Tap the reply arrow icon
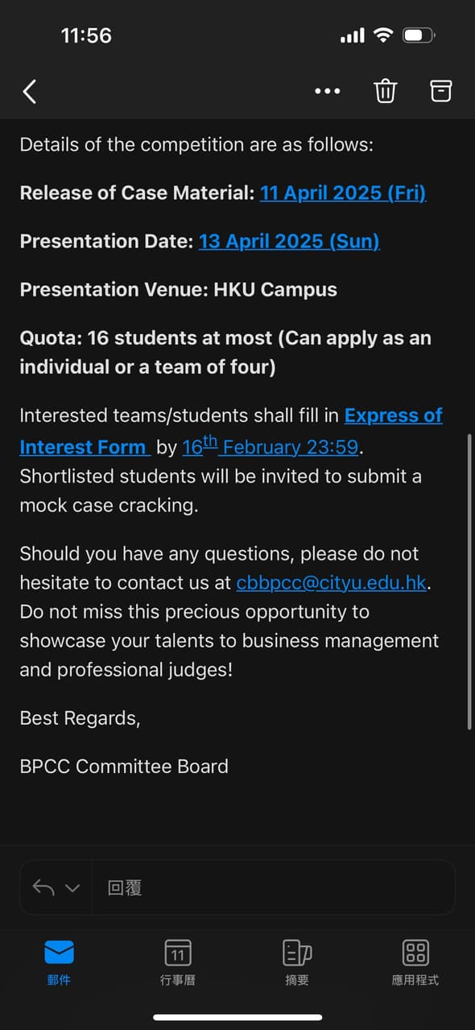Screen dimensions: 475x1030 point(44,887)
